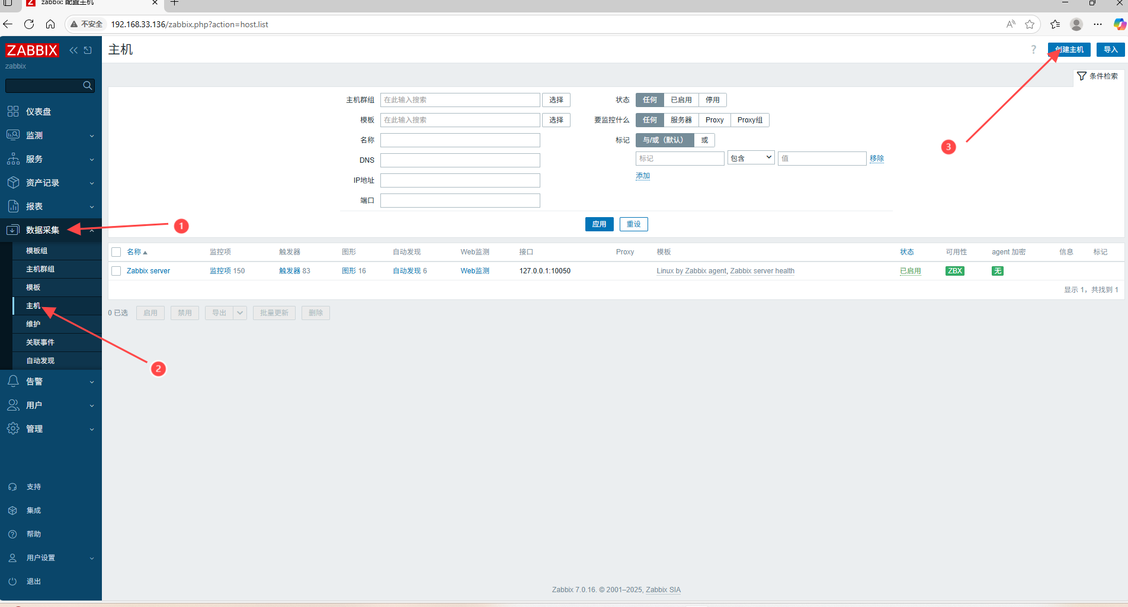Open the 包含 tag operator dropdown
This screenshot has width=1128, height=607.
(x=751, y=158)
